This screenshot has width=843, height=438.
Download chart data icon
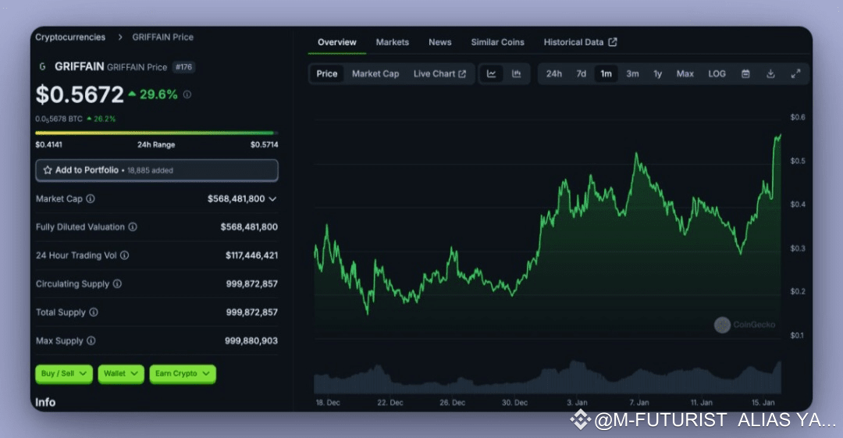tap(770, 73)
